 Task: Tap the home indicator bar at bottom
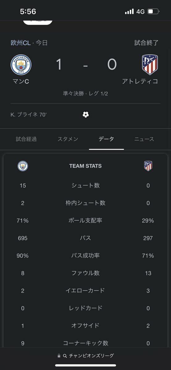click(85, 365)
